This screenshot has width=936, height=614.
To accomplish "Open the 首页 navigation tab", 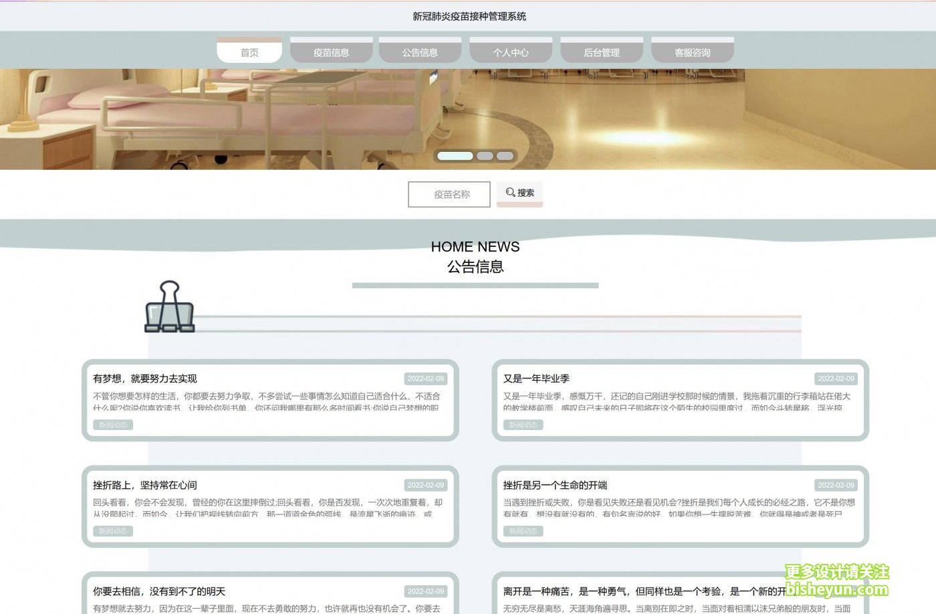I will [249, 50].
